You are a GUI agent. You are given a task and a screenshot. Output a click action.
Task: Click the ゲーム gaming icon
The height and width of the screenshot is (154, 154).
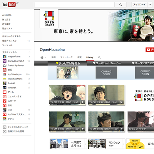(x=5, y=92)
